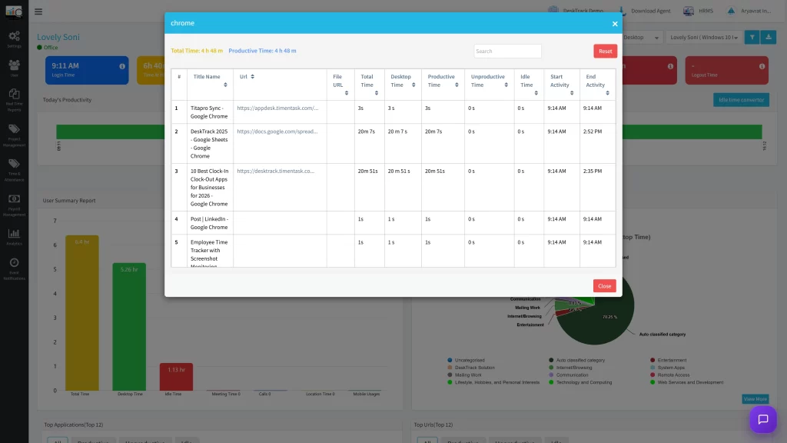Click Download Agent in top bar
The width and height of the screenshot is (787, 443).
point(645,11)
